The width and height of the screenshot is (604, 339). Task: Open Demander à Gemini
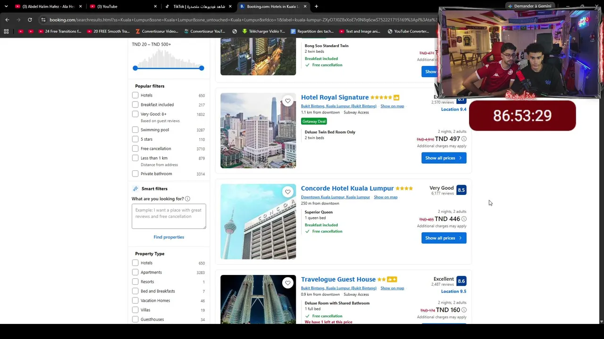click(529, 6)
